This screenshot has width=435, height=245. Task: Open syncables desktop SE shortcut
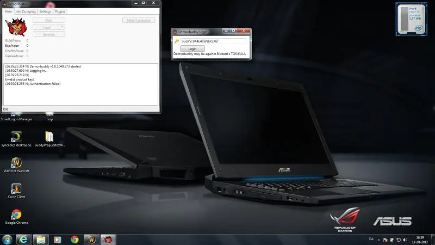tap(16, 139)
